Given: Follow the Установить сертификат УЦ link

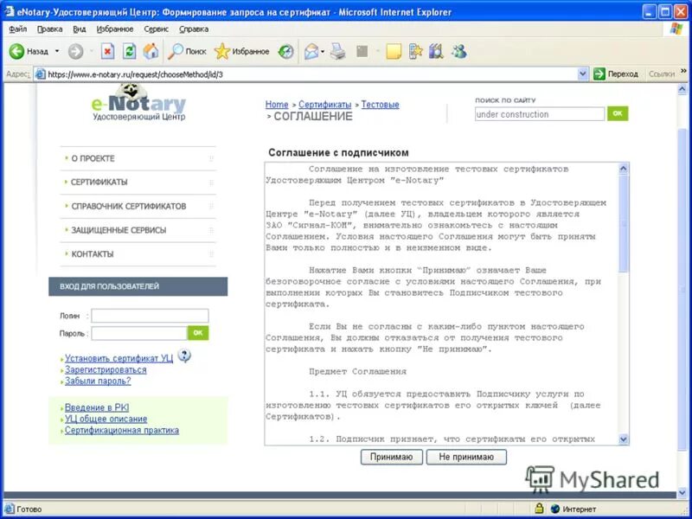Looking at the screenshot, I should click(119, 358).
